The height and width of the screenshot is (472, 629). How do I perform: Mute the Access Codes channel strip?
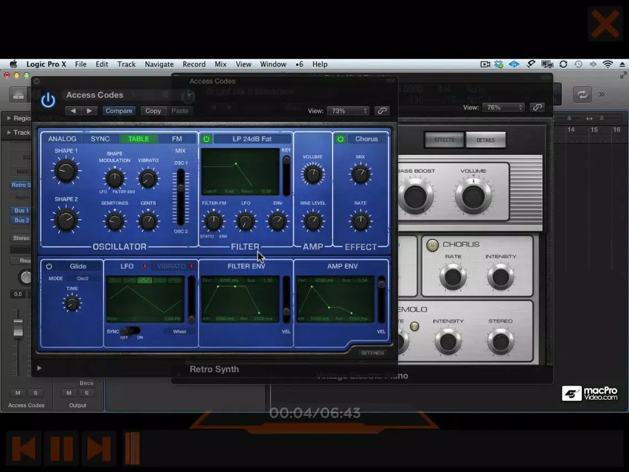click(18, 393)
